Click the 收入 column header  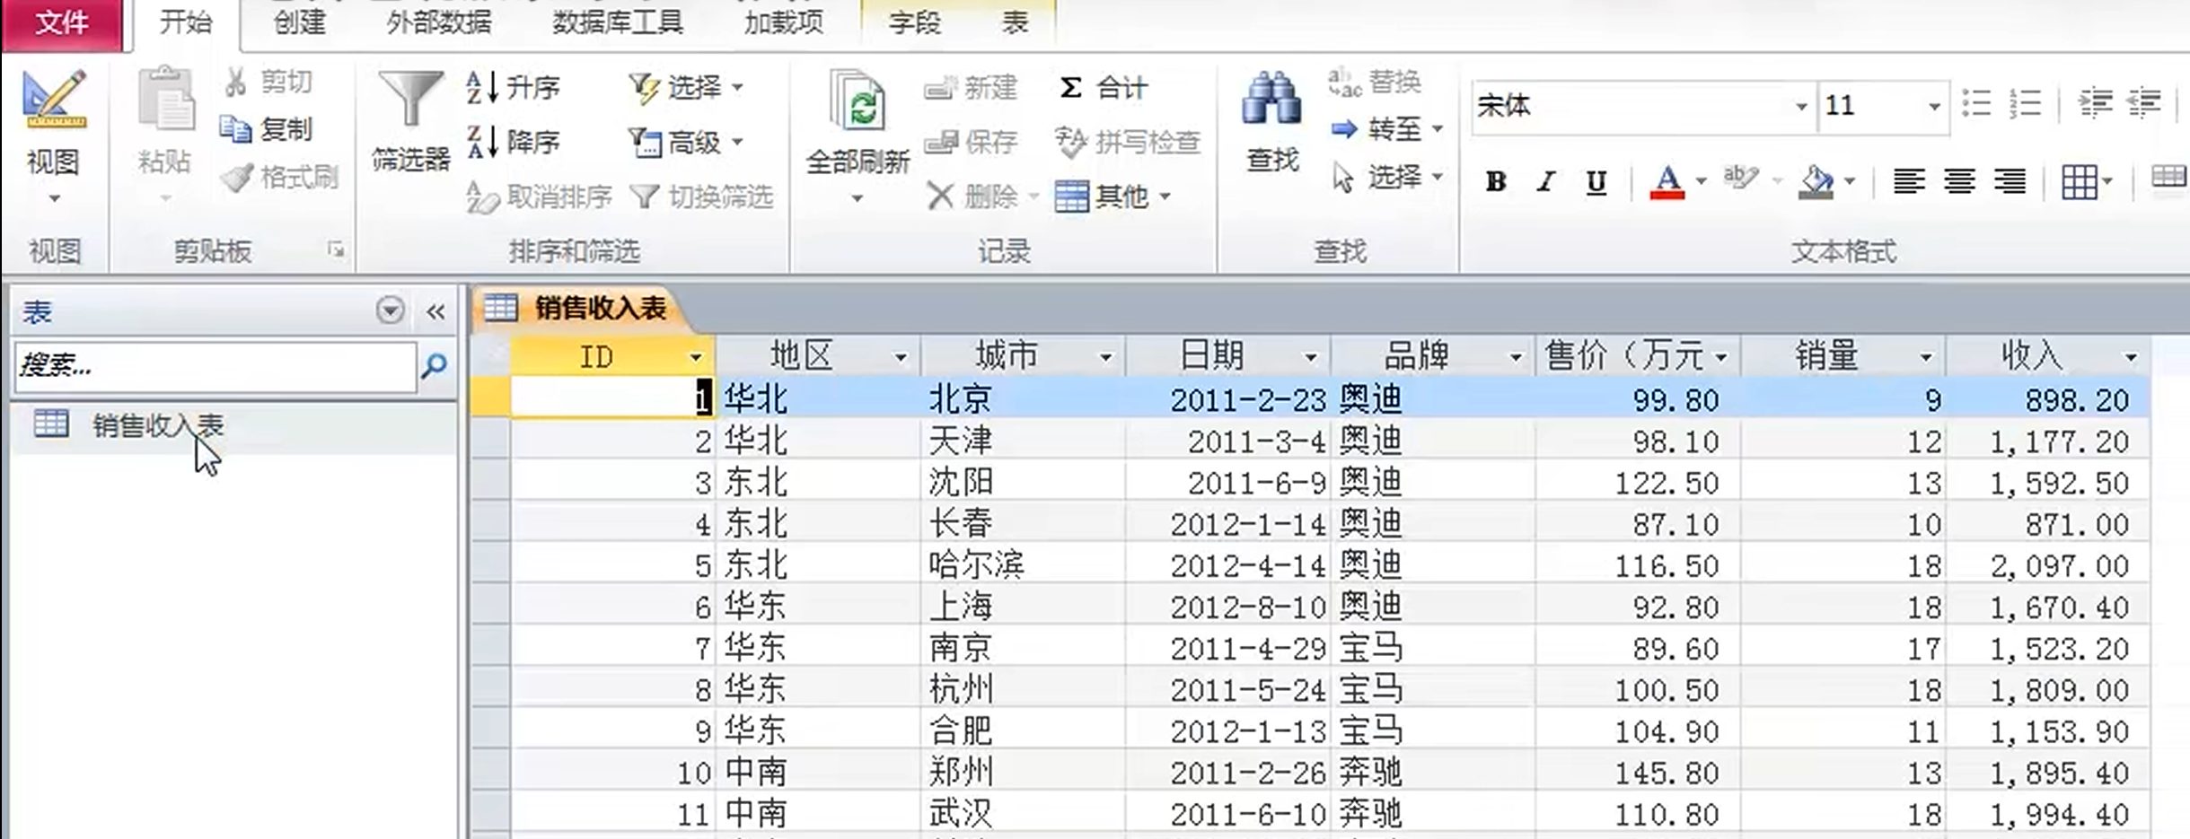point(2048,356)
